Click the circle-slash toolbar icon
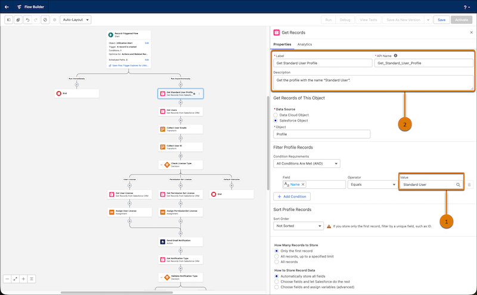 45,20
